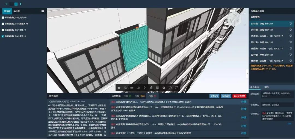The image size is (295, 139).
Task: Click the lightbulb for the first 百叶窗 BY1417 row
Action: 291,30
